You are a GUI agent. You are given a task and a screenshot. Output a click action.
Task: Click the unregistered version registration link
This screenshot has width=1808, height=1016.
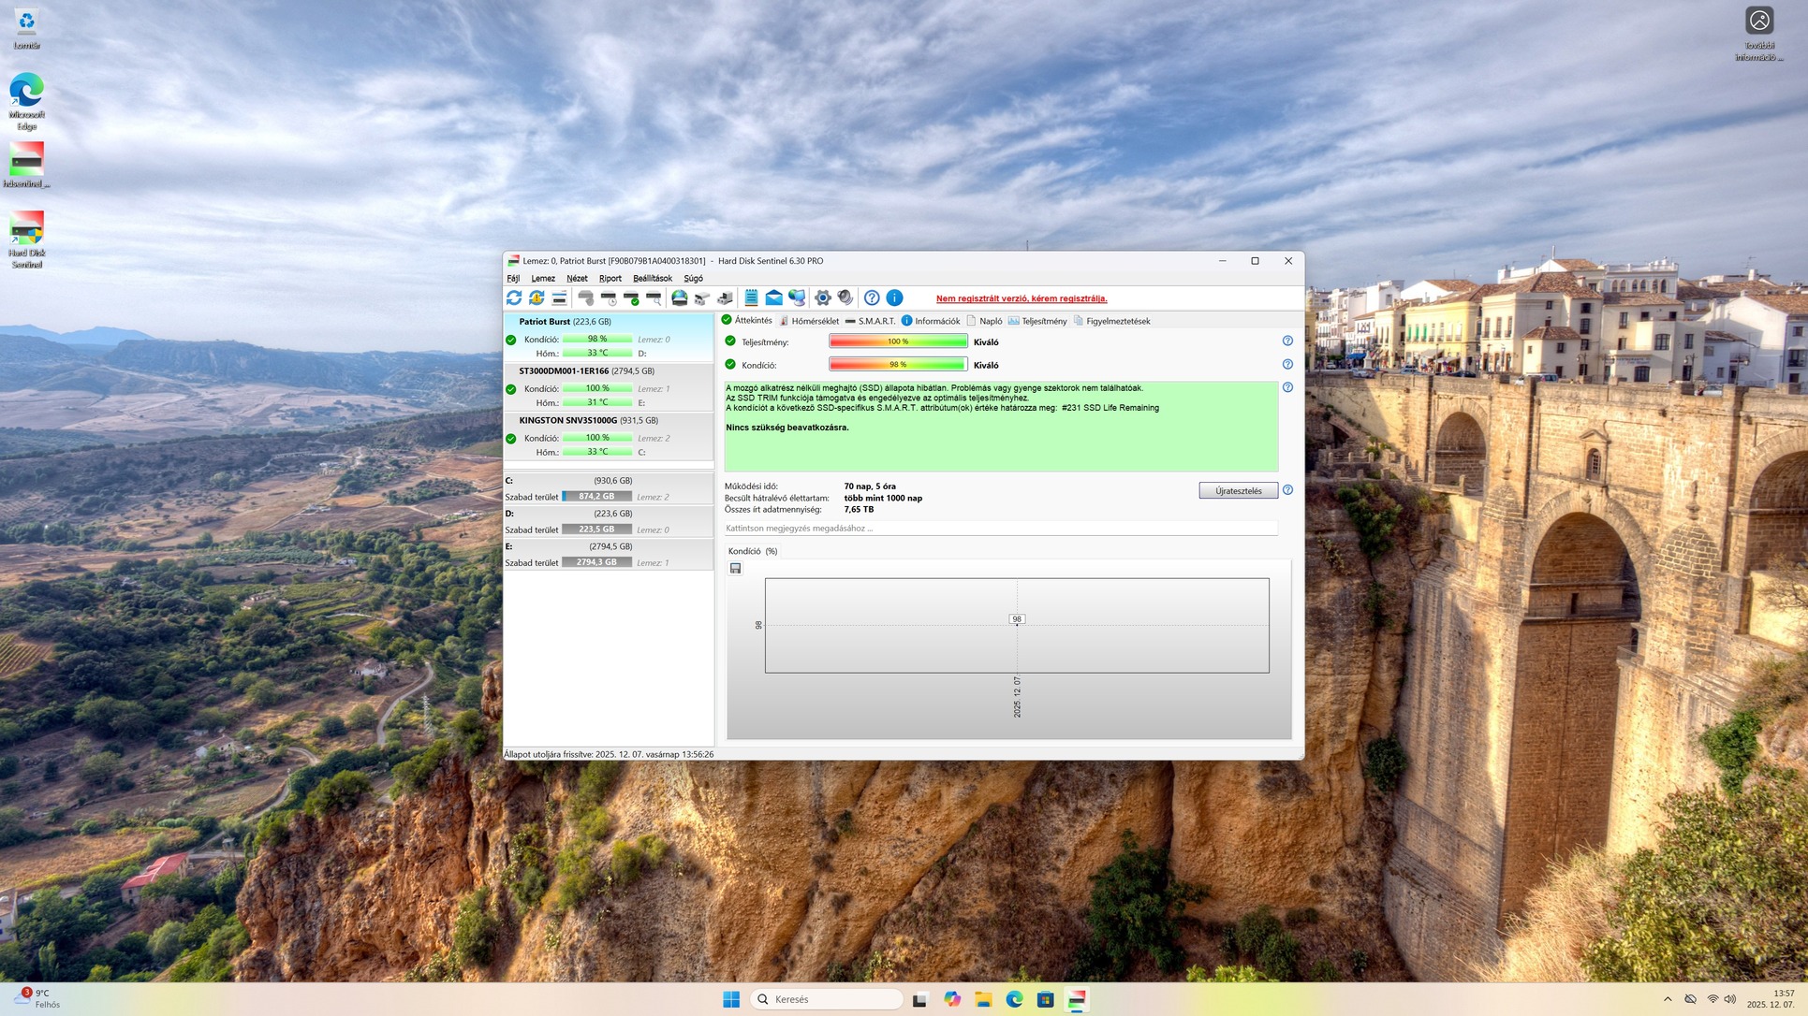tap(1022, 298)
